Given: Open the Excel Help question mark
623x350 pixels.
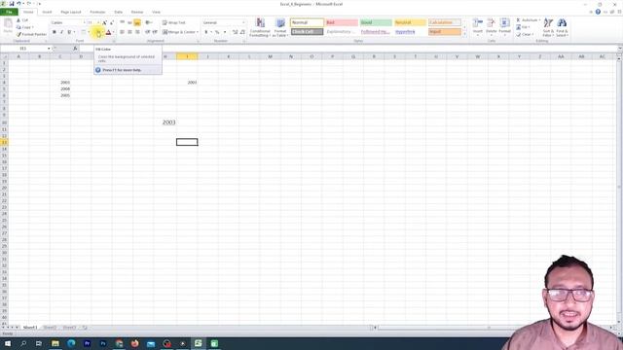Looking at the screenshot, I should (598, 12).
